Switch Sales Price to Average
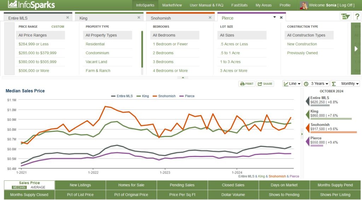The image size is (362, 200). 38,187
